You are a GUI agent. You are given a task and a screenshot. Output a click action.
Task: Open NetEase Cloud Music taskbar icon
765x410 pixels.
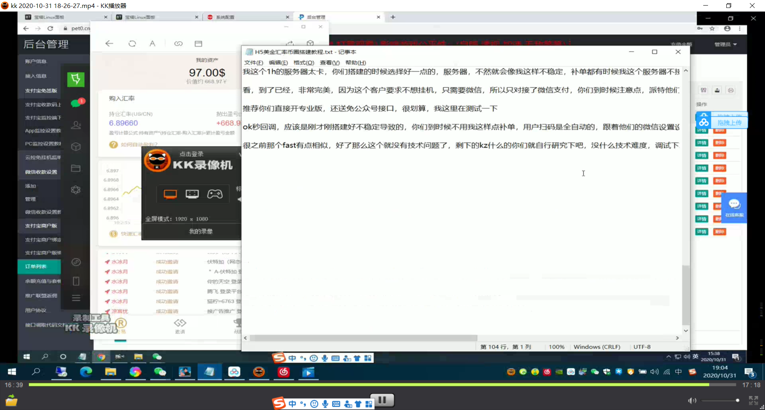pyautogui.click(x=284, y=372)
